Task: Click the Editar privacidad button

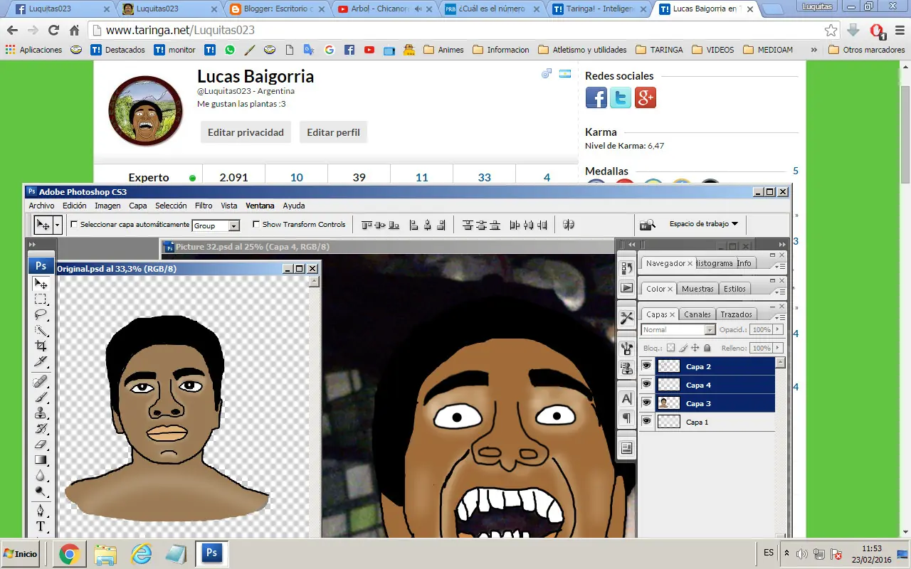Action: (246, 132)
